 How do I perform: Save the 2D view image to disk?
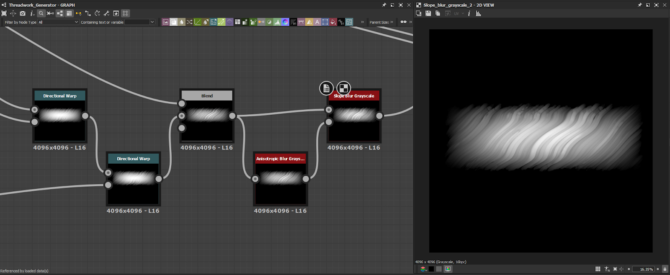click(x=428, y=13)
